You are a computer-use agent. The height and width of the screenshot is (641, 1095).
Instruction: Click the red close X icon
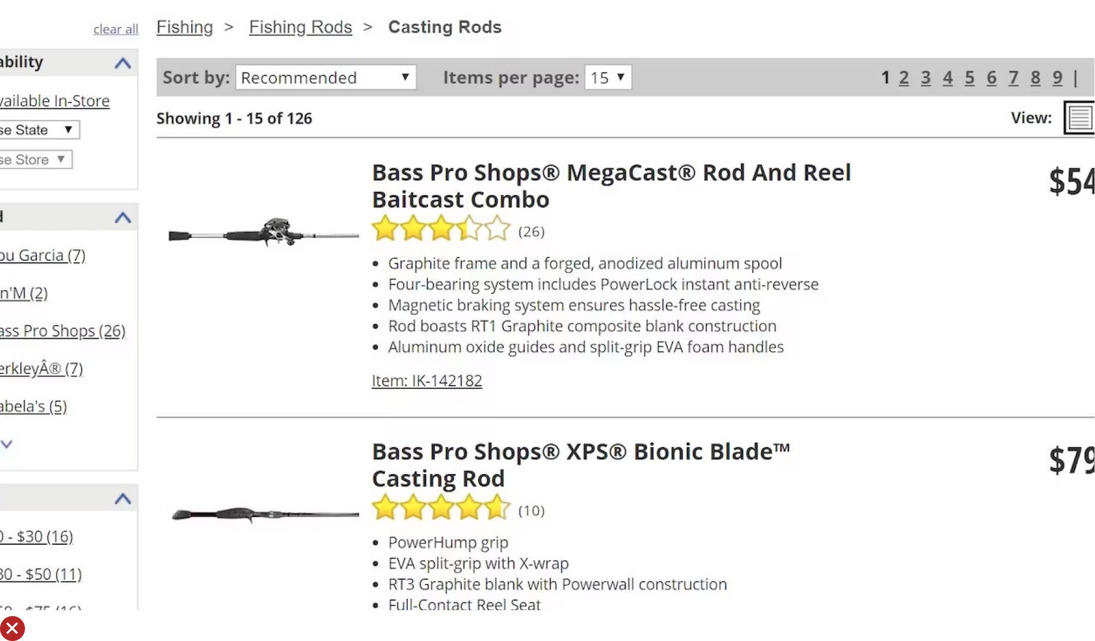pos(12,629)
